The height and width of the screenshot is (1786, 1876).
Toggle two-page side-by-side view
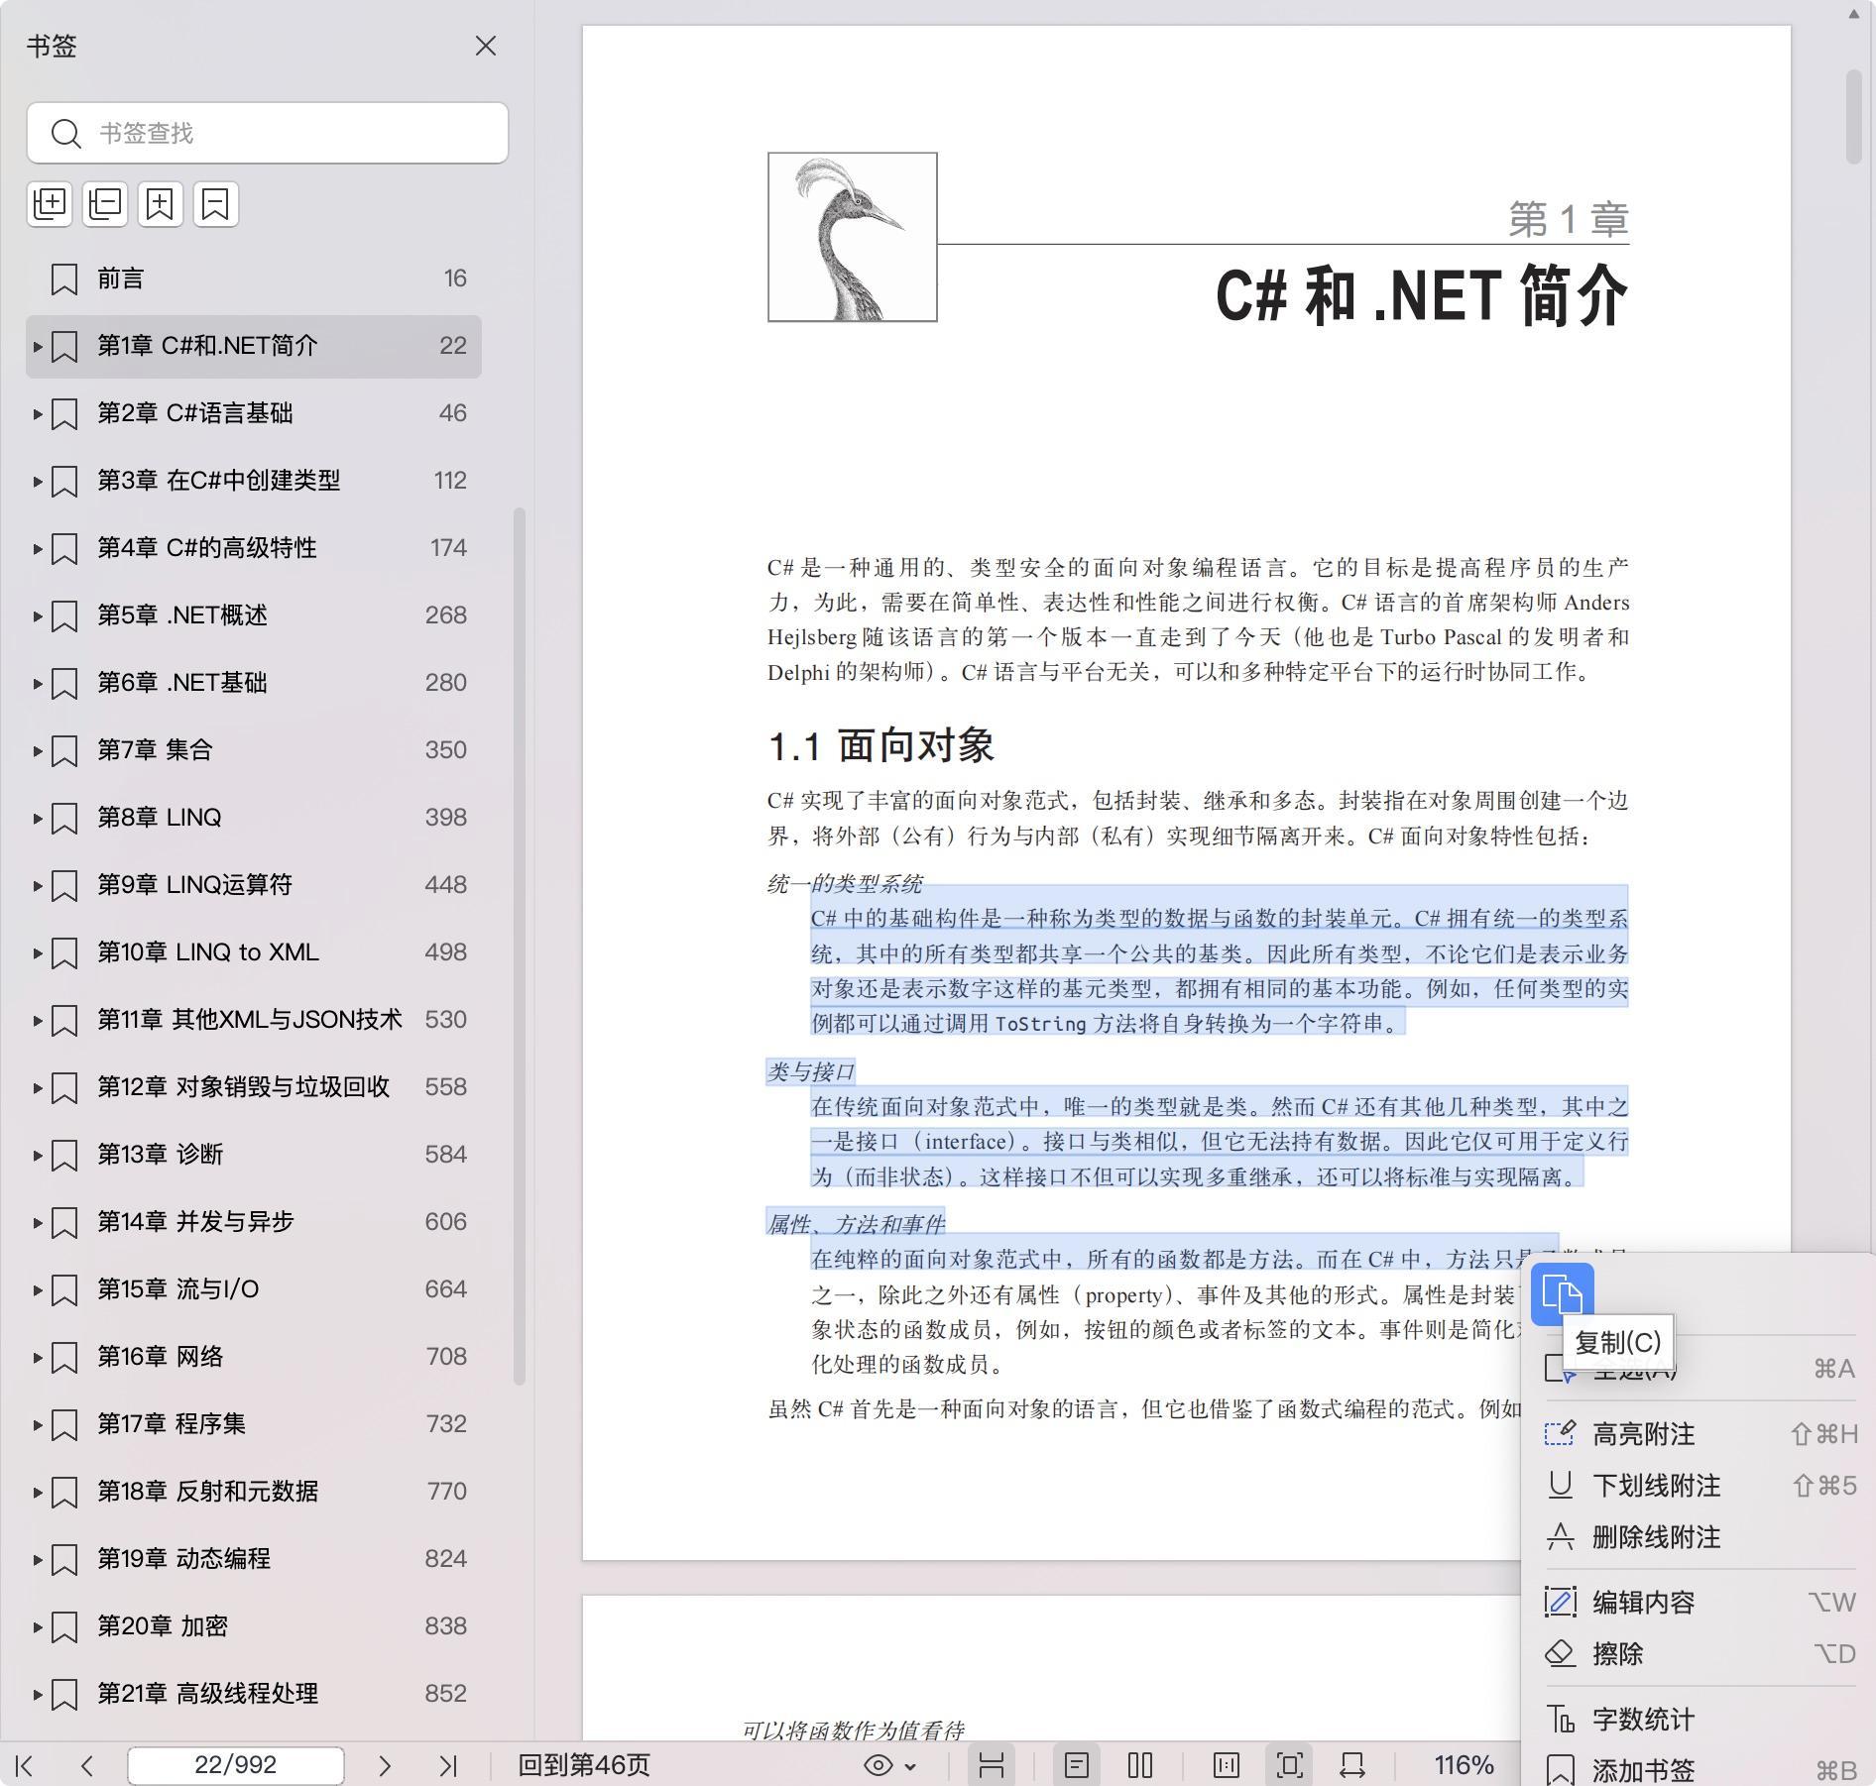(1140, 1765)
